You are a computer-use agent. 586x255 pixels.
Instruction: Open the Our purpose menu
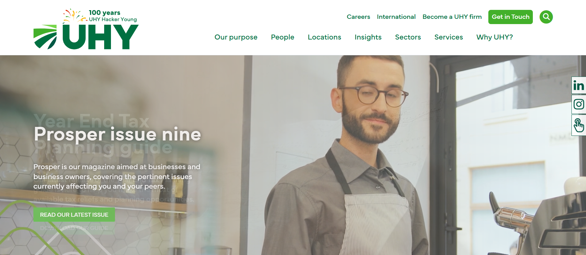(x=236, y=37)
